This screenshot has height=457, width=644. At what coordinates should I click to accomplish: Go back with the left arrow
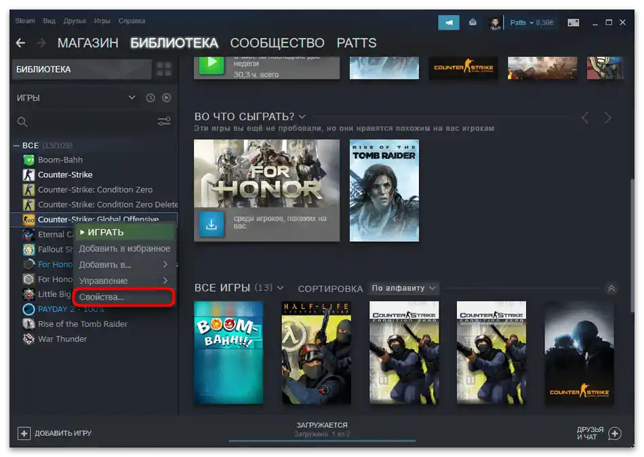pos(20,43)
